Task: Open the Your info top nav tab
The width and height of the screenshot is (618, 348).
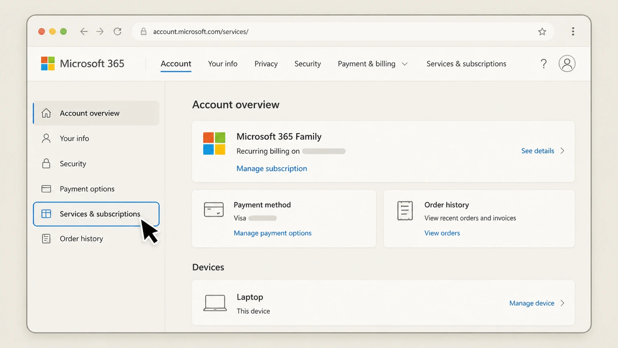Action: click(222, 64)
